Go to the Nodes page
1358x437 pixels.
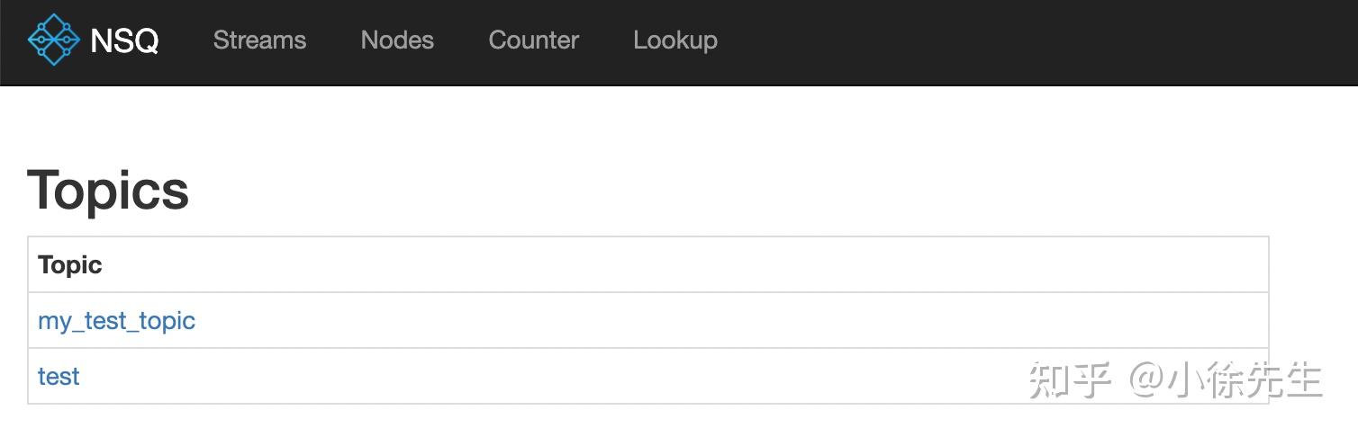tap(397, 40)
